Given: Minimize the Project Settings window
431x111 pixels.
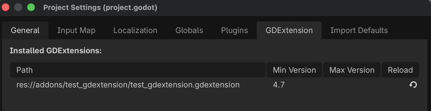Looking at the screenshot, I should coord(18,7).
